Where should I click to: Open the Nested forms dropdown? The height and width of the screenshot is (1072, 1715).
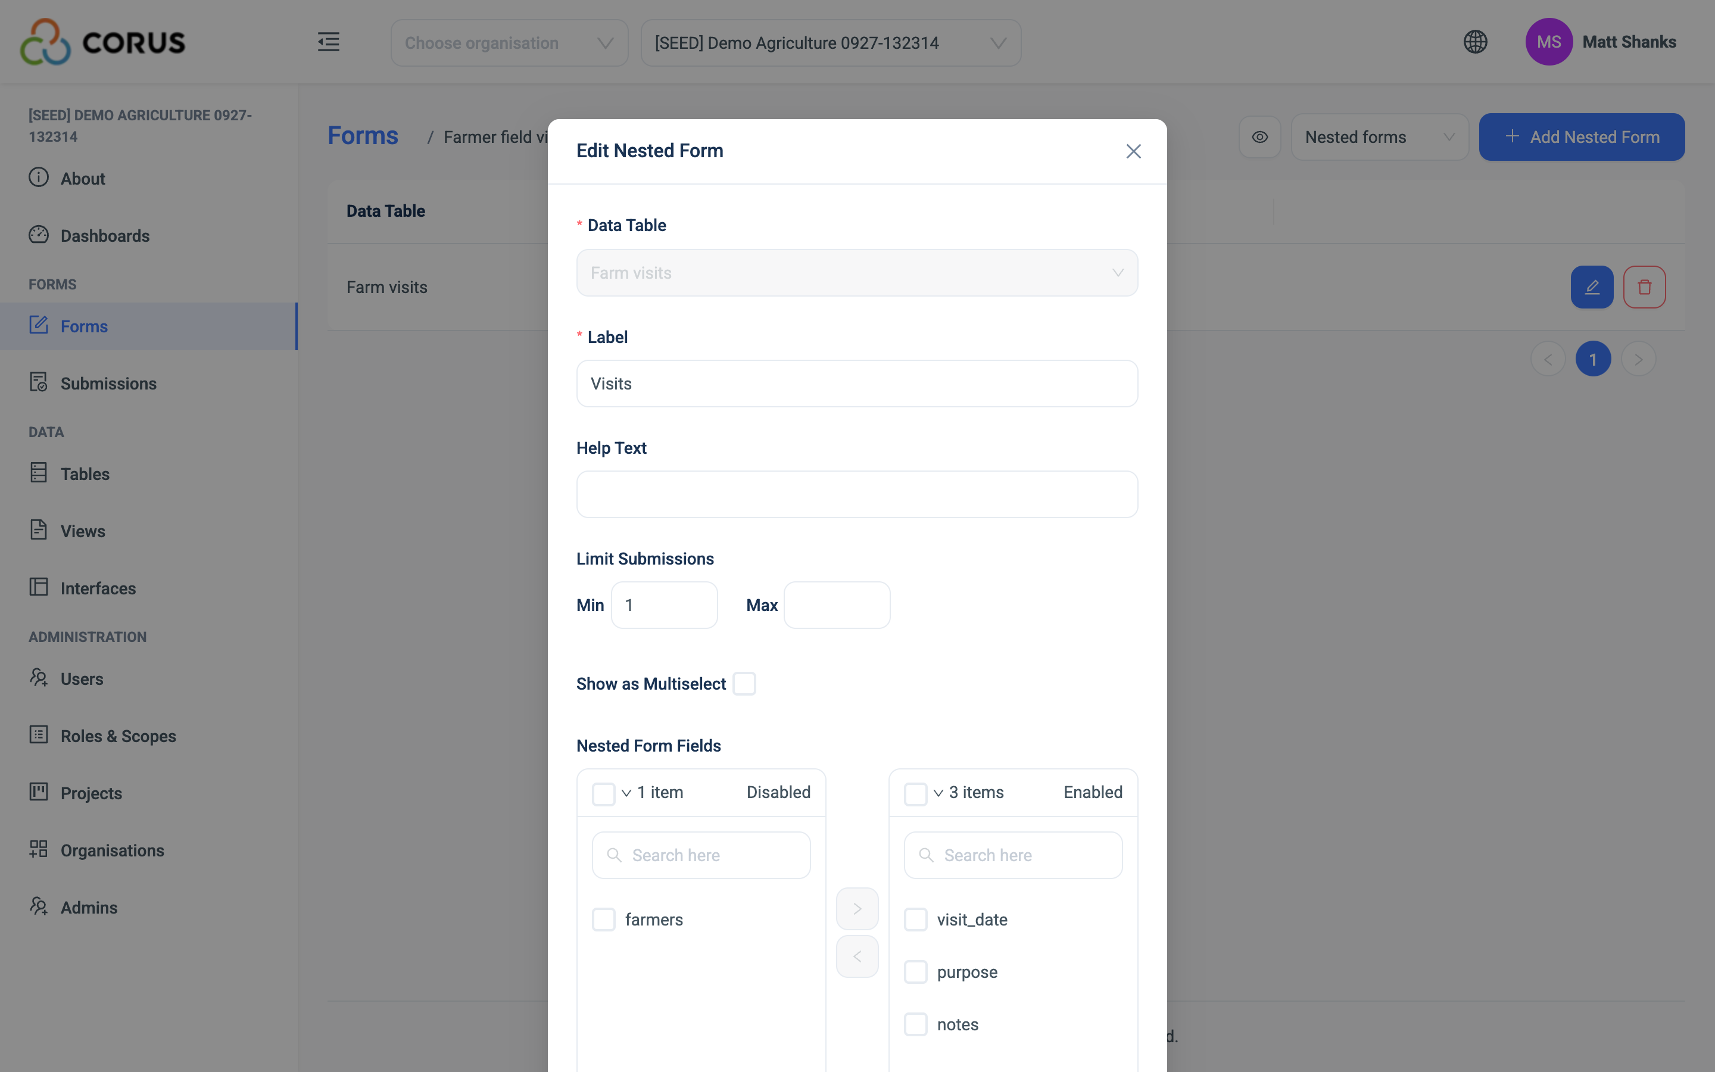click(x=1379, y=137)
